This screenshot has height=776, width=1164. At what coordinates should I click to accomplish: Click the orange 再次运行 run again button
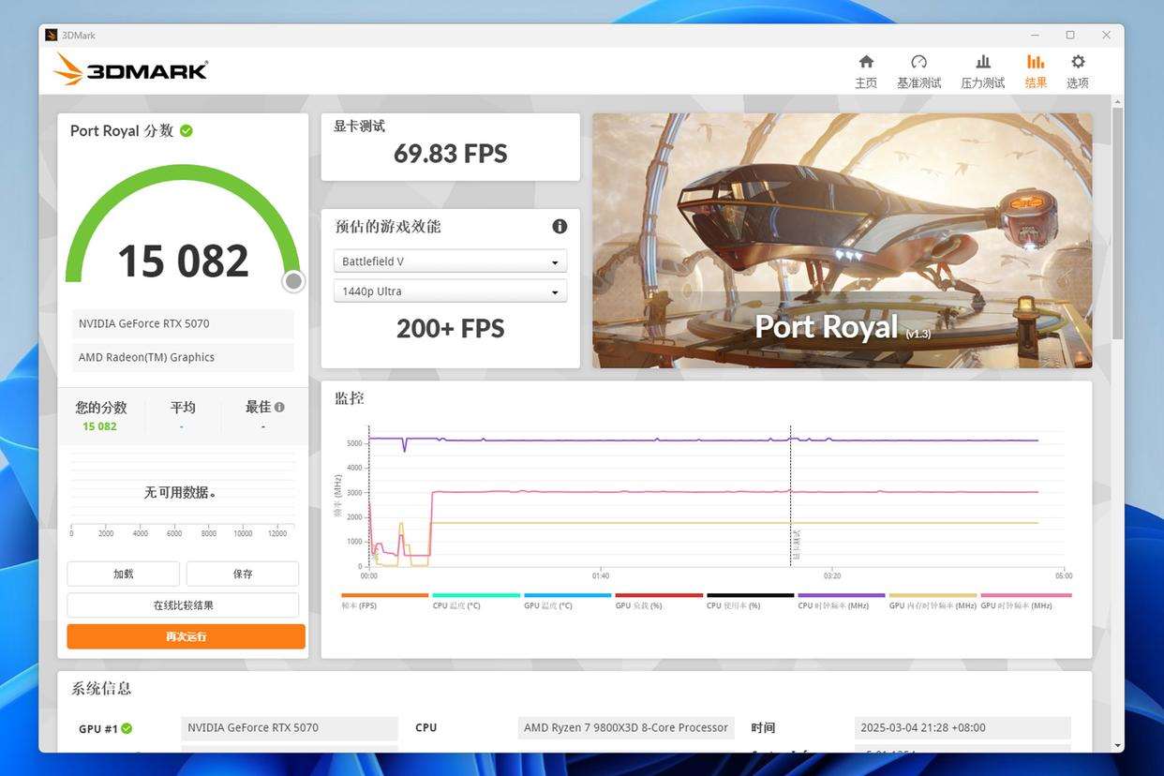pos(186,636)
